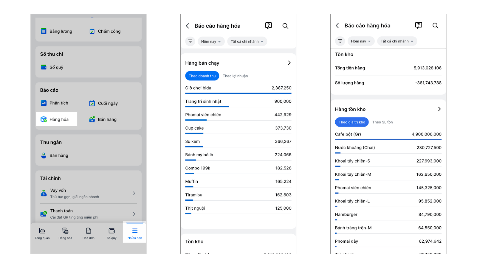Expand Hàng bán chạy section chevron
Screen dimensions: 477x268
click(x=289, y=63)
